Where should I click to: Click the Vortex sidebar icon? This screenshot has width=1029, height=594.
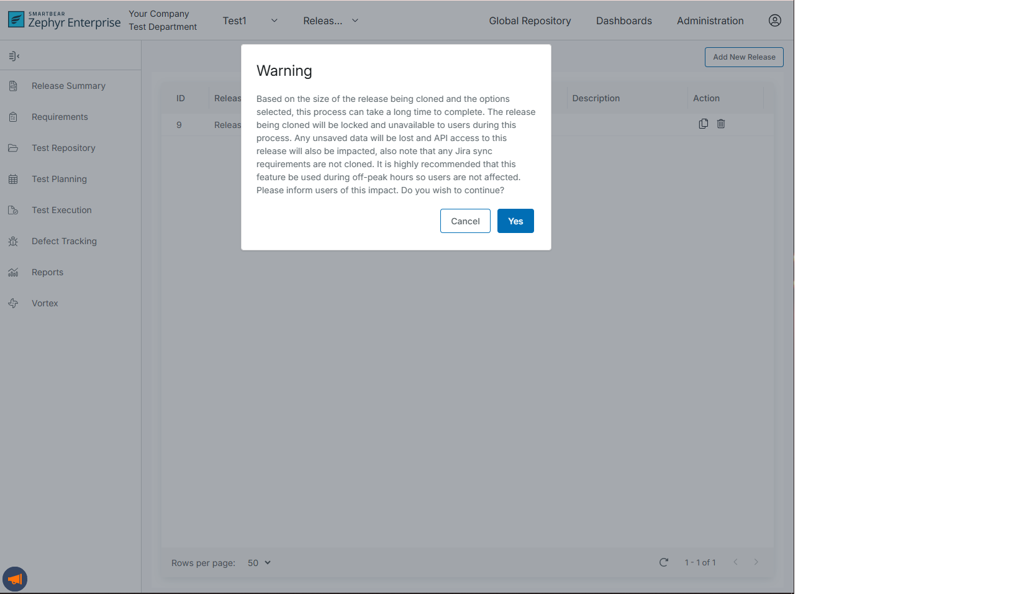pos(13,303)
